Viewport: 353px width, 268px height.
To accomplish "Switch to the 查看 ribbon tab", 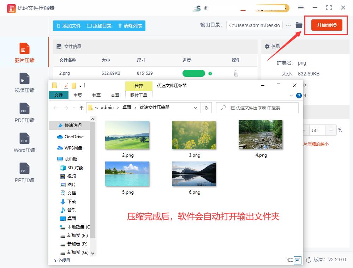I will (x=114, y=95).
